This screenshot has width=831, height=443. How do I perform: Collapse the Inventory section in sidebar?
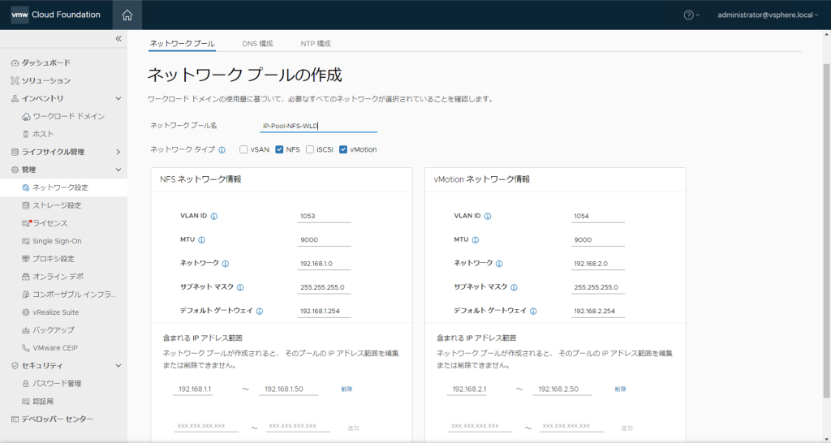(118, 98)
